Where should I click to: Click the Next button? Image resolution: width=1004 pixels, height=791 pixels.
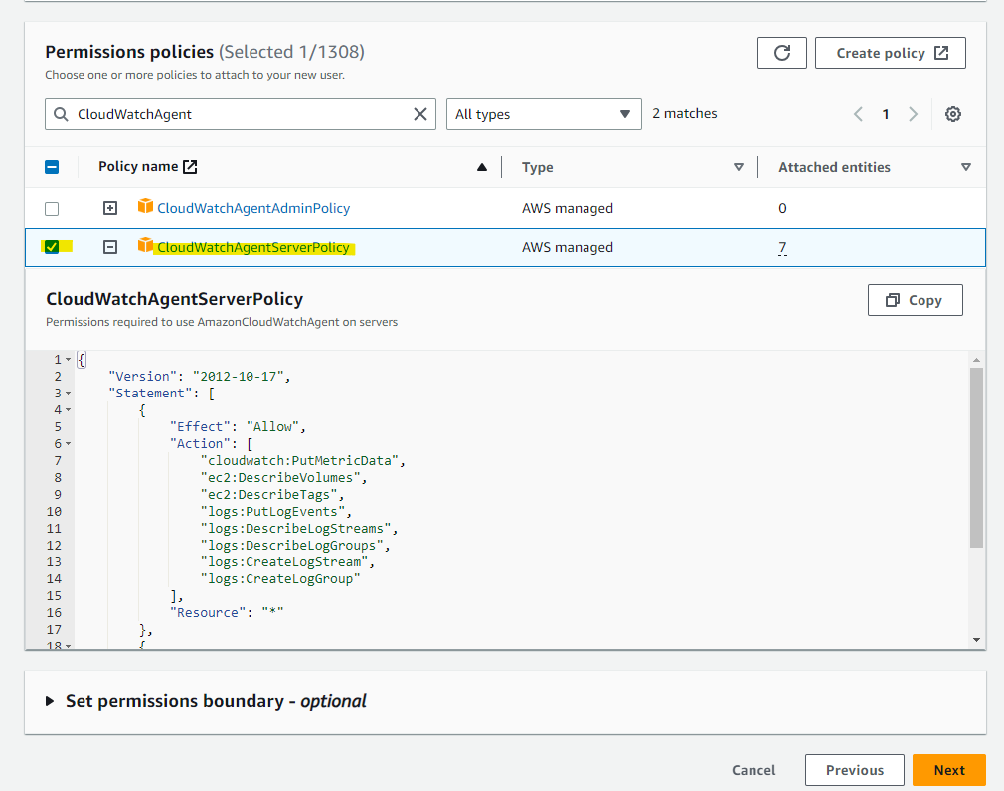tap(949, 770)
